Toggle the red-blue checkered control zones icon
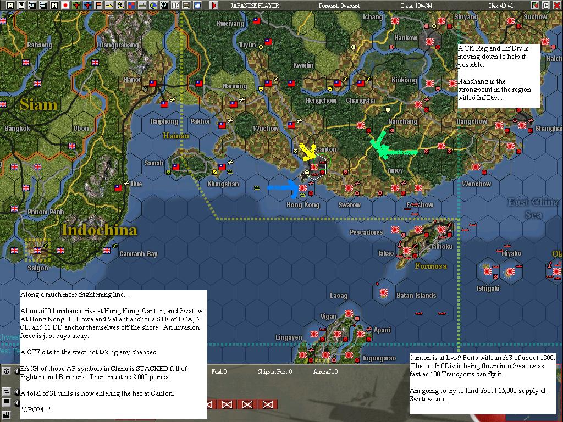This screenshot has width=563, height=422. click(131, 5)
